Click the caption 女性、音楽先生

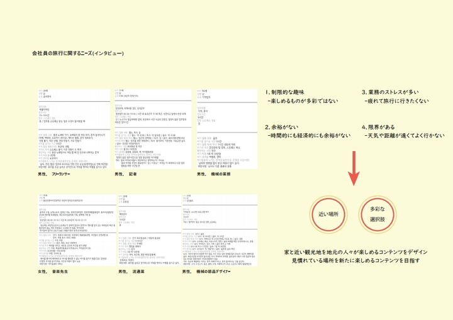(53, 272)
